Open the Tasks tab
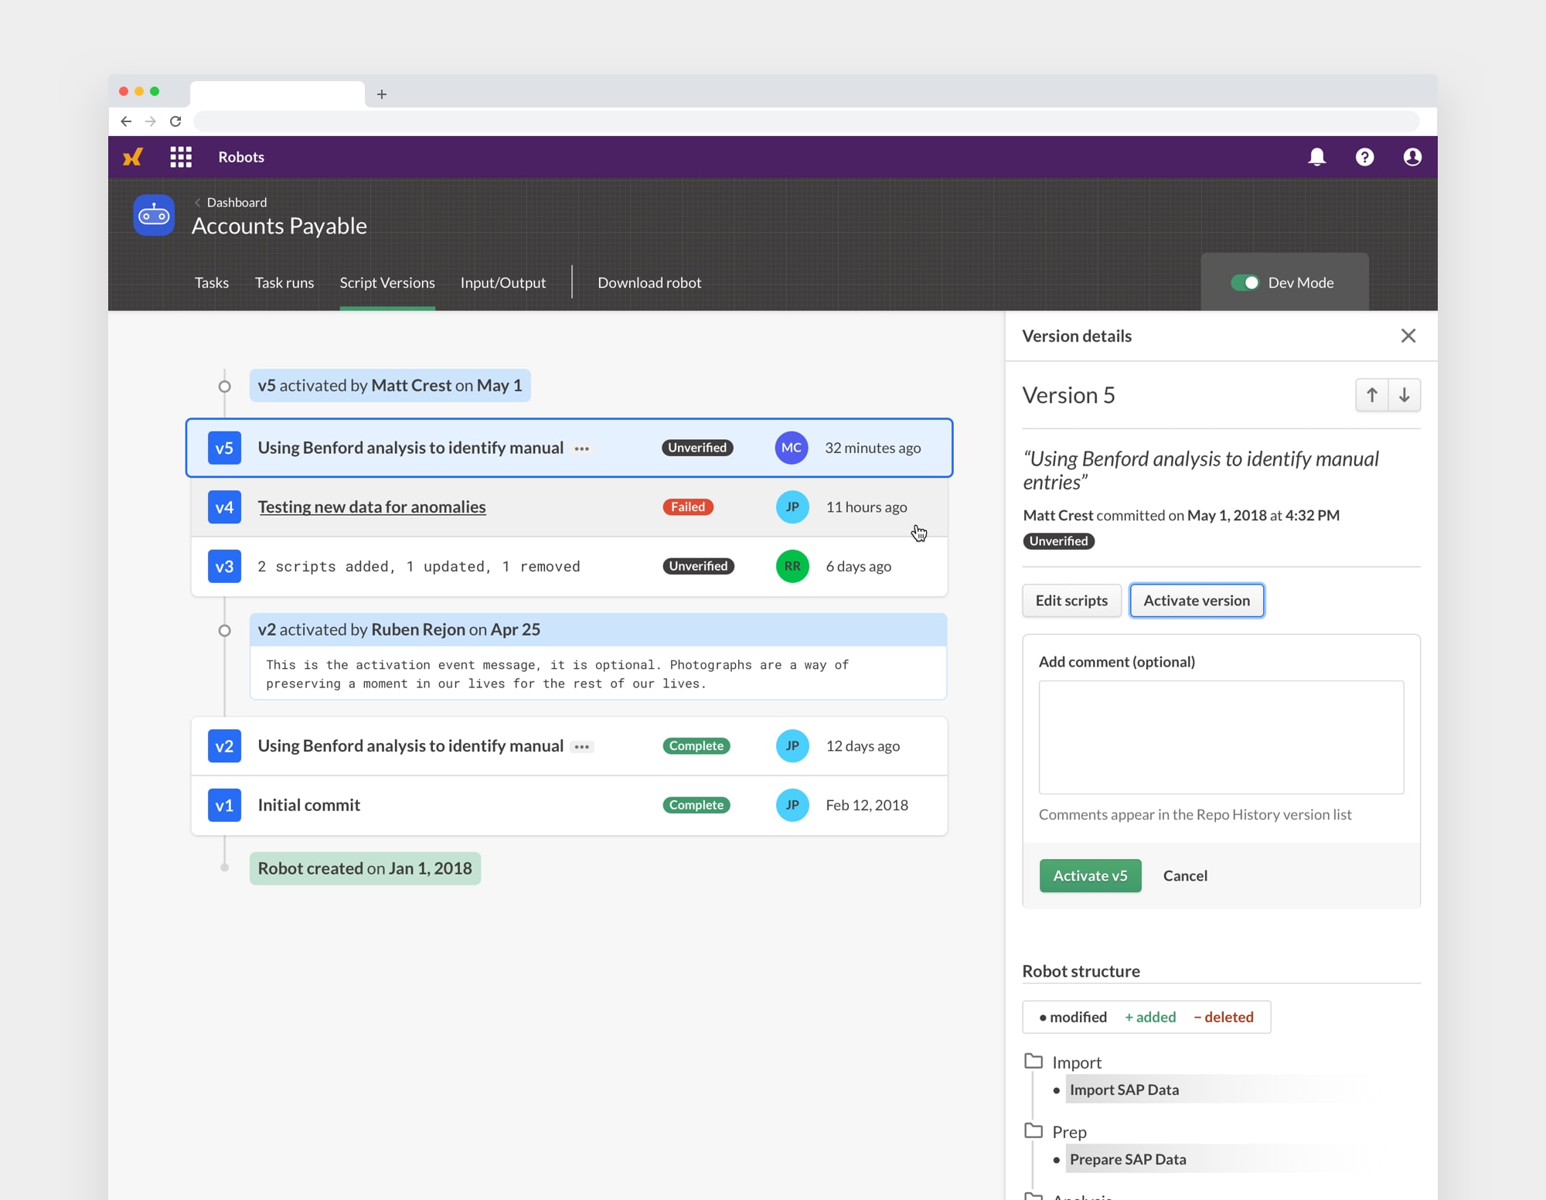 (212, 283)
